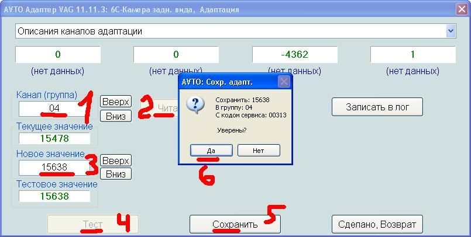
Task: Confirm saving with the Да button
Action: (x=211, y=150)
